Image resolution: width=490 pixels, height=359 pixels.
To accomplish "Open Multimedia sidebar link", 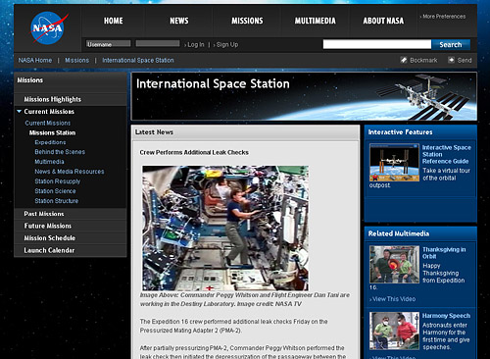I will coord(49,162).
